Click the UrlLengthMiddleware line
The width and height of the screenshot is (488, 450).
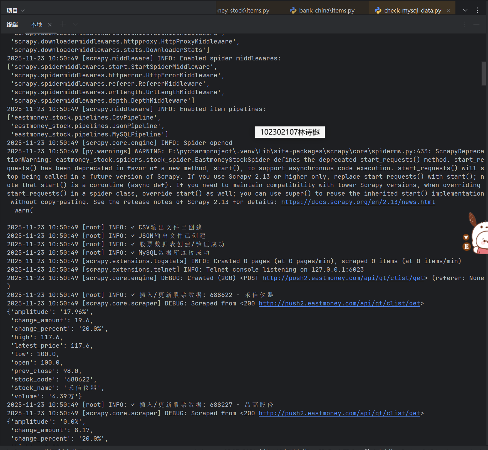point(117,92)
